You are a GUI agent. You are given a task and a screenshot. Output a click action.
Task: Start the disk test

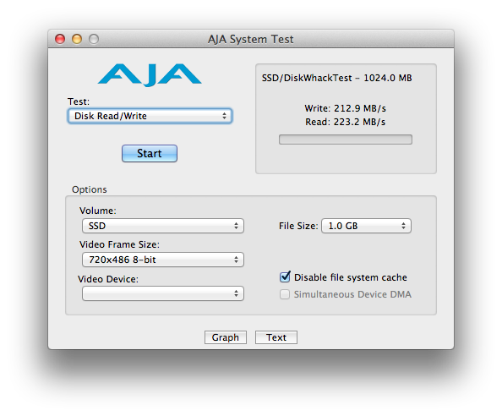pos(150,153)
